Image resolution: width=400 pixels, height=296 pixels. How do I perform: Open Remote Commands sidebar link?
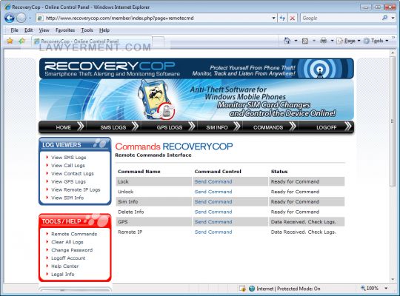tap(74, 234)
